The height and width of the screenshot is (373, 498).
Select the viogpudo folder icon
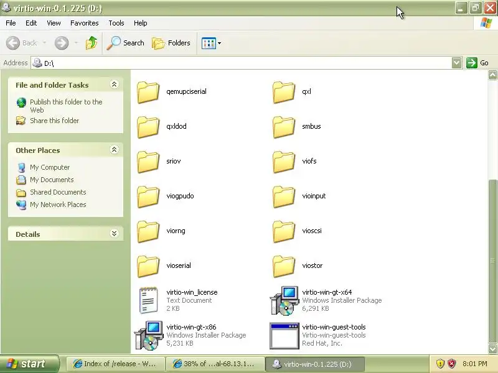148,196
